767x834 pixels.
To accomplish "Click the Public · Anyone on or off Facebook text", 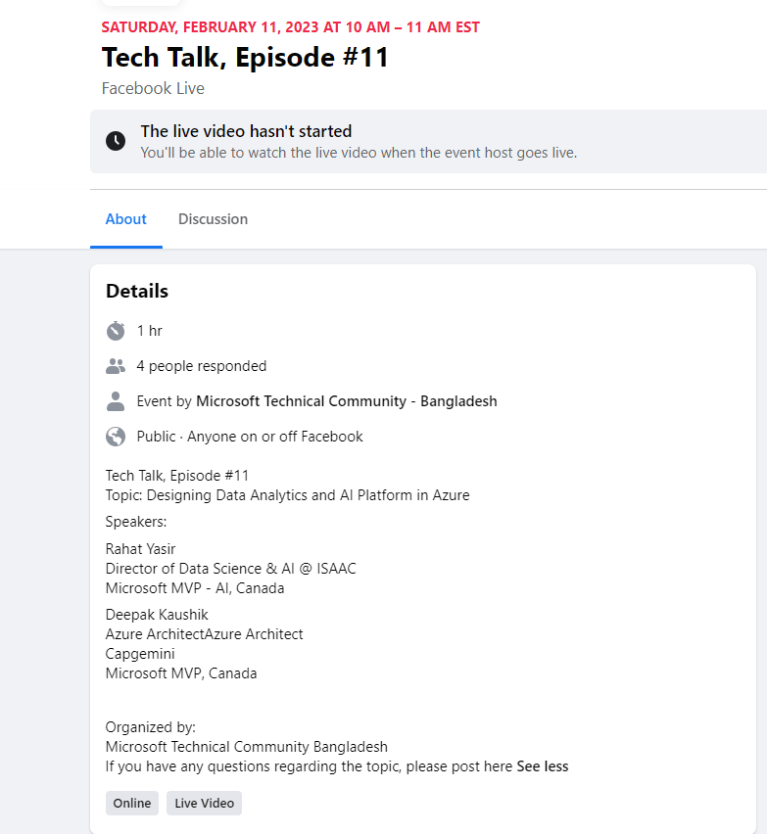I will [x=250, y=437].
